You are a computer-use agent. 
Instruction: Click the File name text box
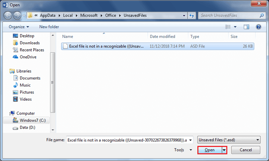[x=127, y=140]
